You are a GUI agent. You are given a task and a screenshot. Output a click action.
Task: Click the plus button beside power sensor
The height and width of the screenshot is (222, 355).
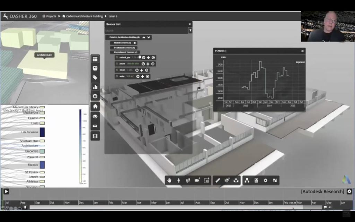pos(148,64)
